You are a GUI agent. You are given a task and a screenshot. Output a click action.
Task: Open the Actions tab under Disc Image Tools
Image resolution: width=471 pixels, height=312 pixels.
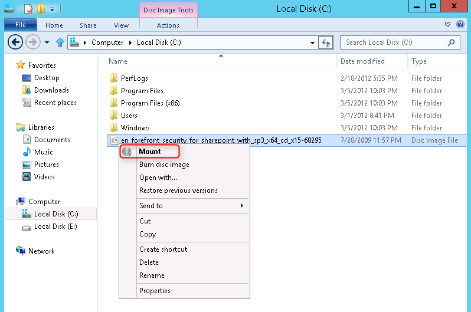(168, 25)
